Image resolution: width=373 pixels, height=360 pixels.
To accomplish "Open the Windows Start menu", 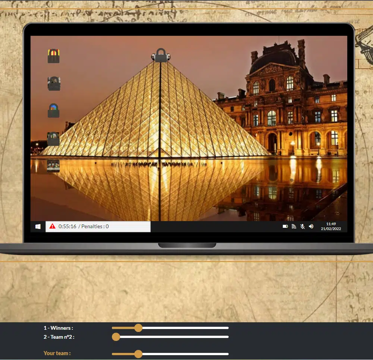I will coord(38,227).
